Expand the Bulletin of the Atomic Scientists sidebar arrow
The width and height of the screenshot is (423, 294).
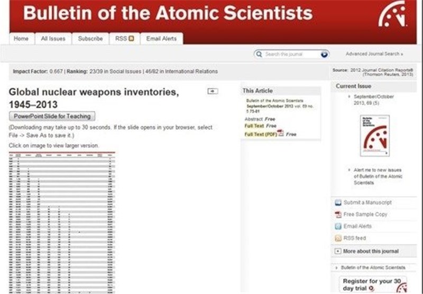[x=336, y=268]
